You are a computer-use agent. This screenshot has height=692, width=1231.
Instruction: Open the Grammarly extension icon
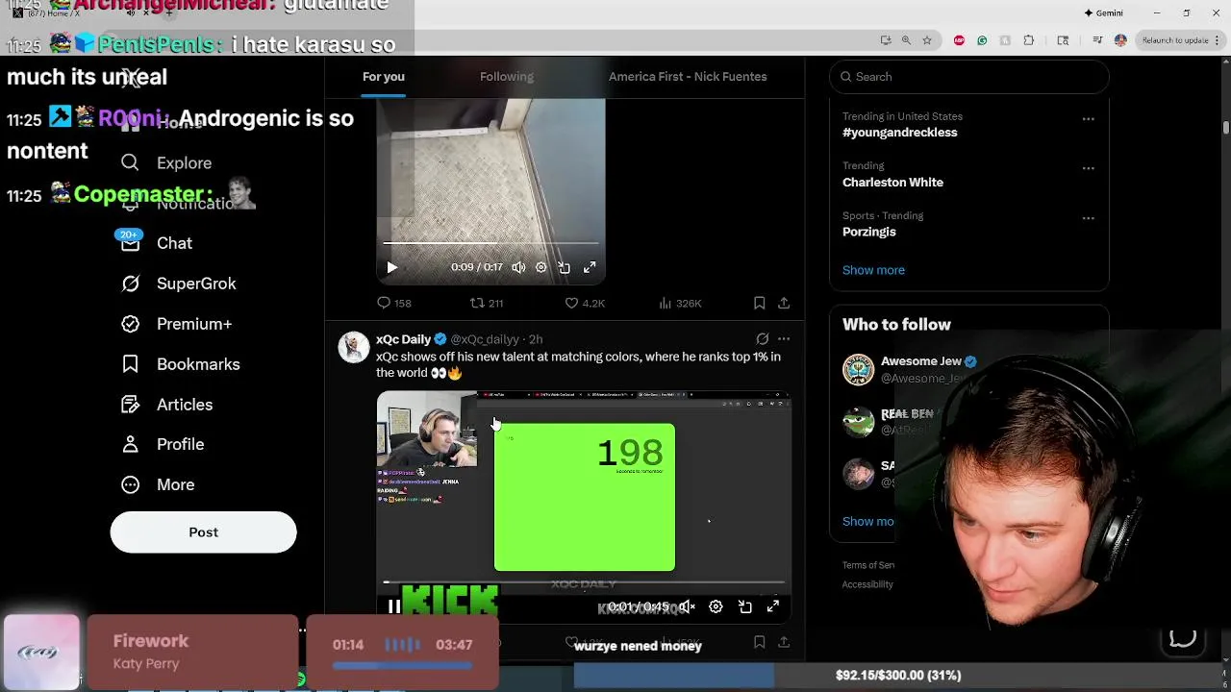tap(982, 40)
